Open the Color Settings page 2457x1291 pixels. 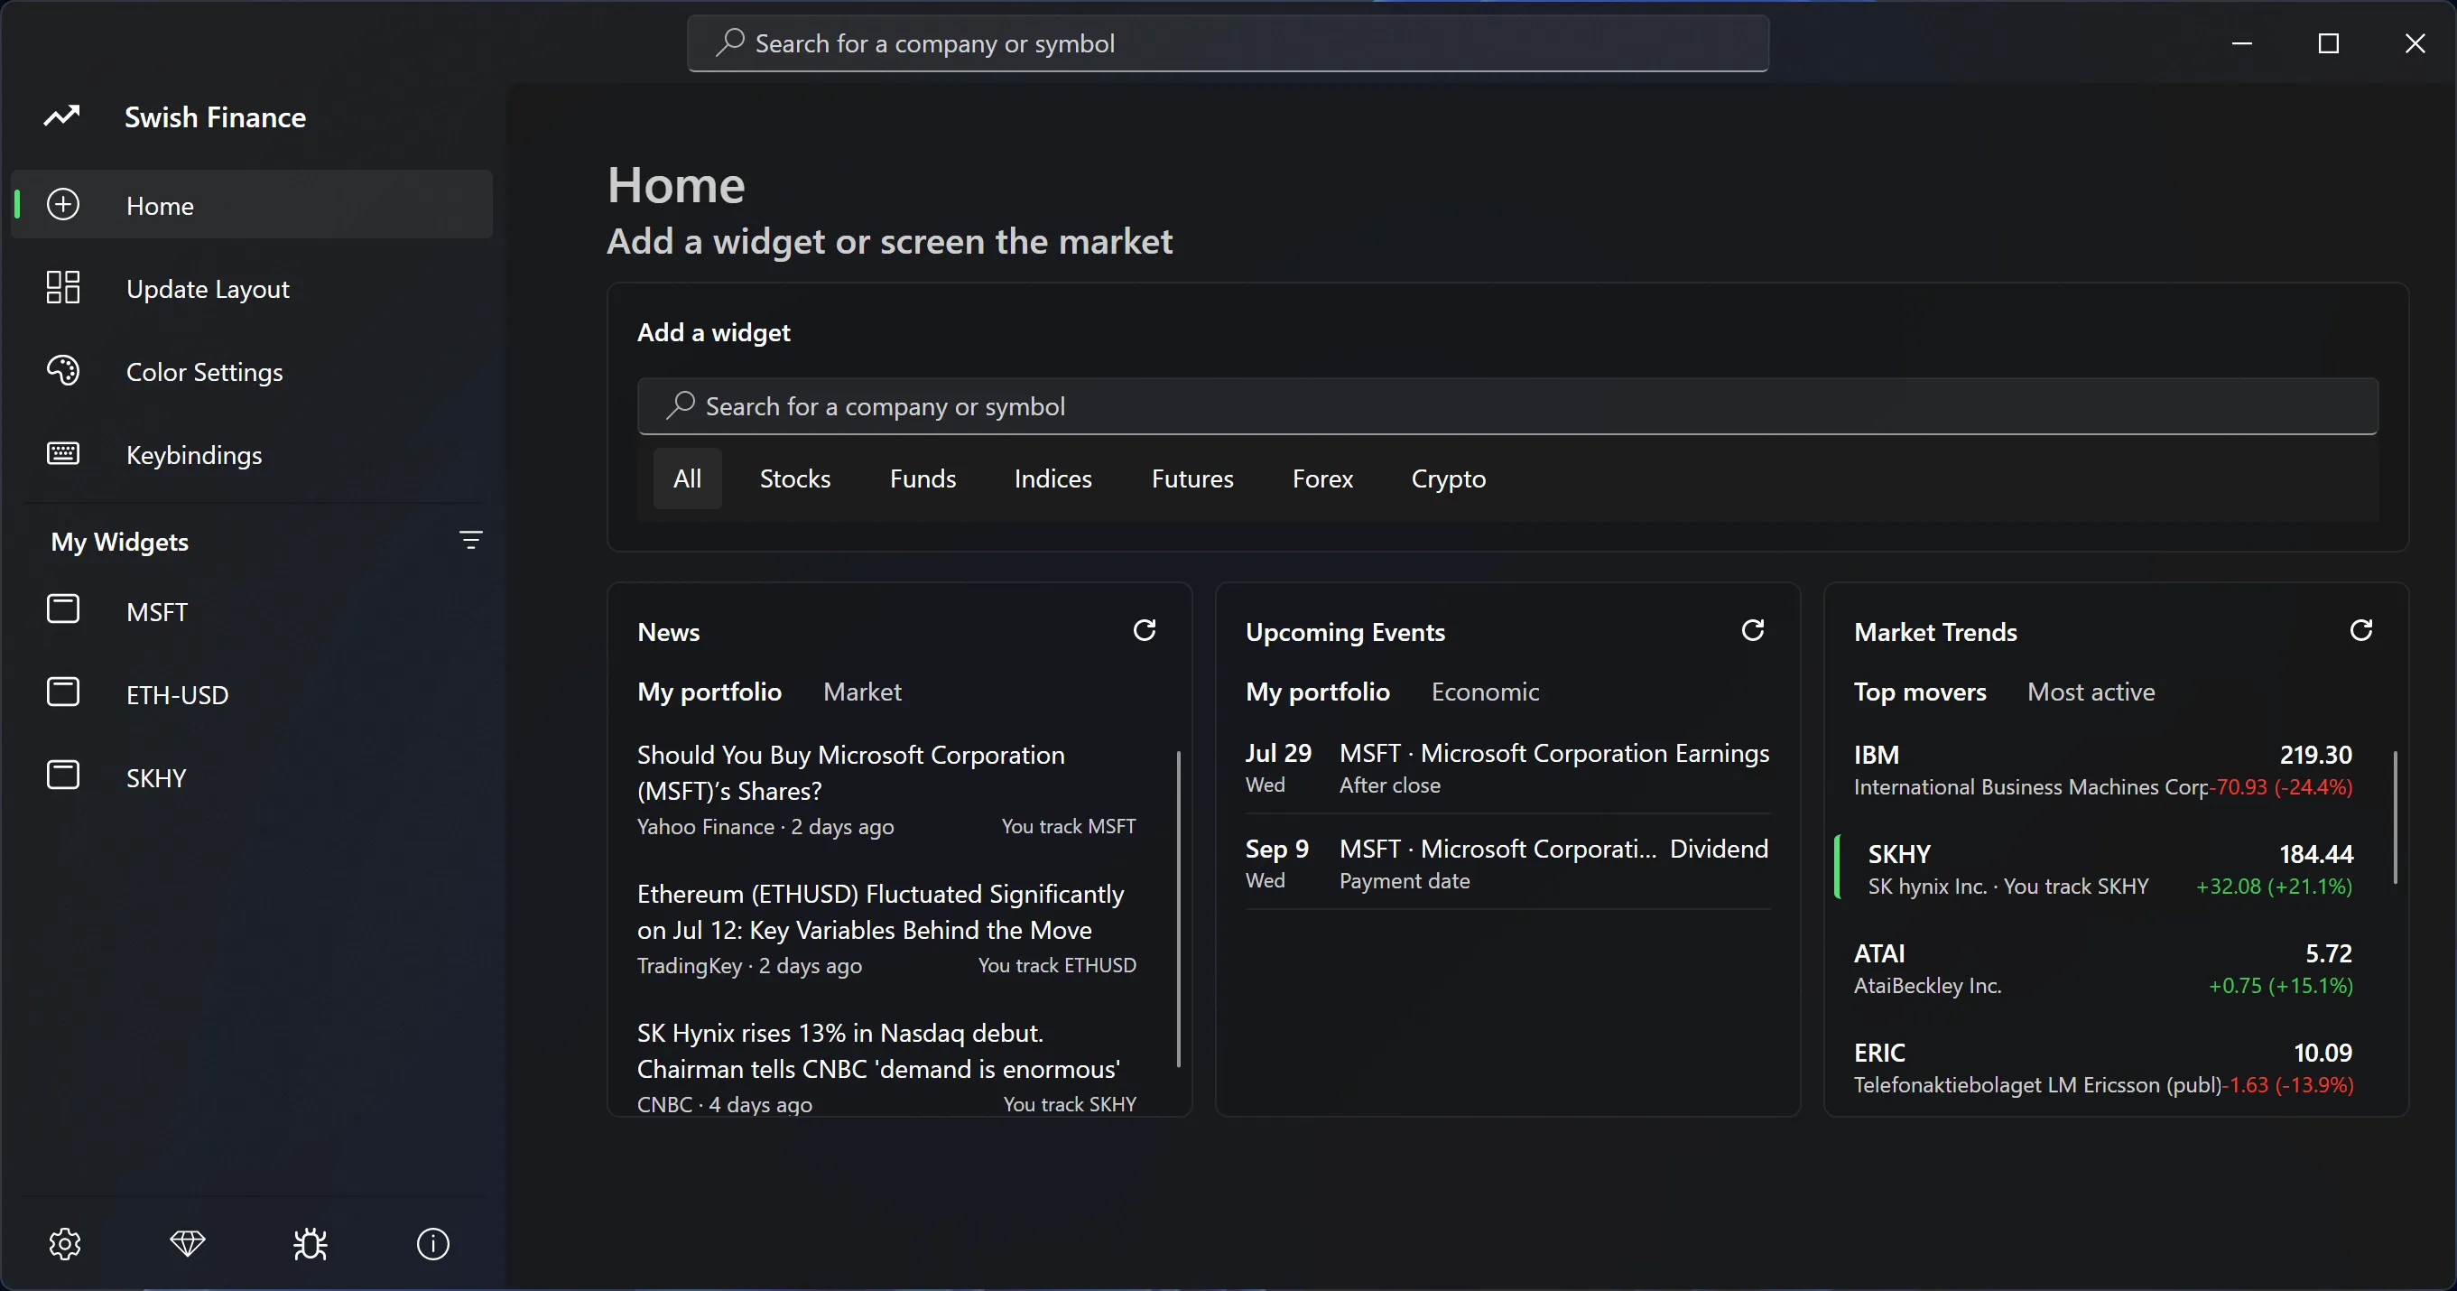[x=252, y=371]
